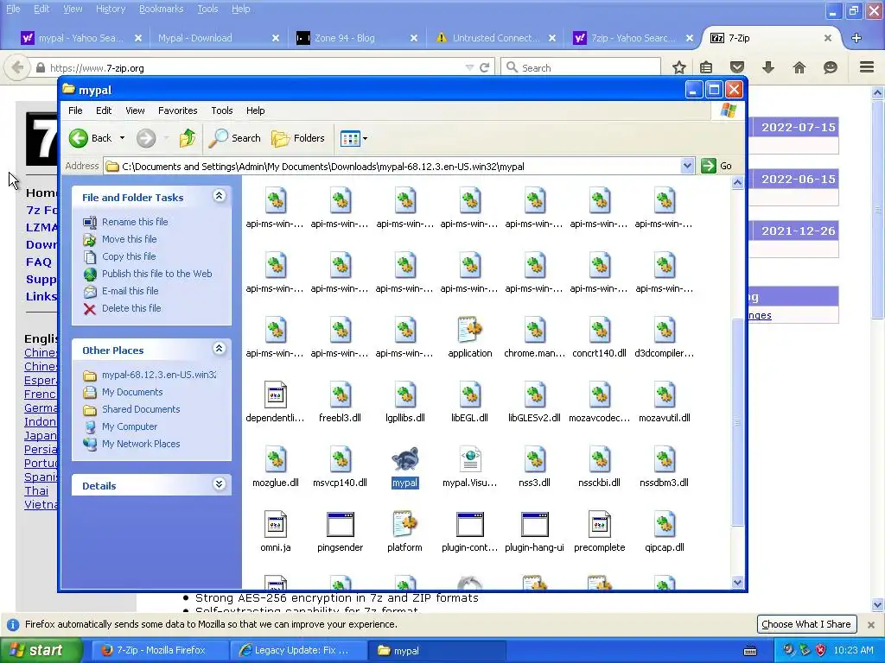Select the concrt140.dll file
885x663 pixels.
(599, 336)
